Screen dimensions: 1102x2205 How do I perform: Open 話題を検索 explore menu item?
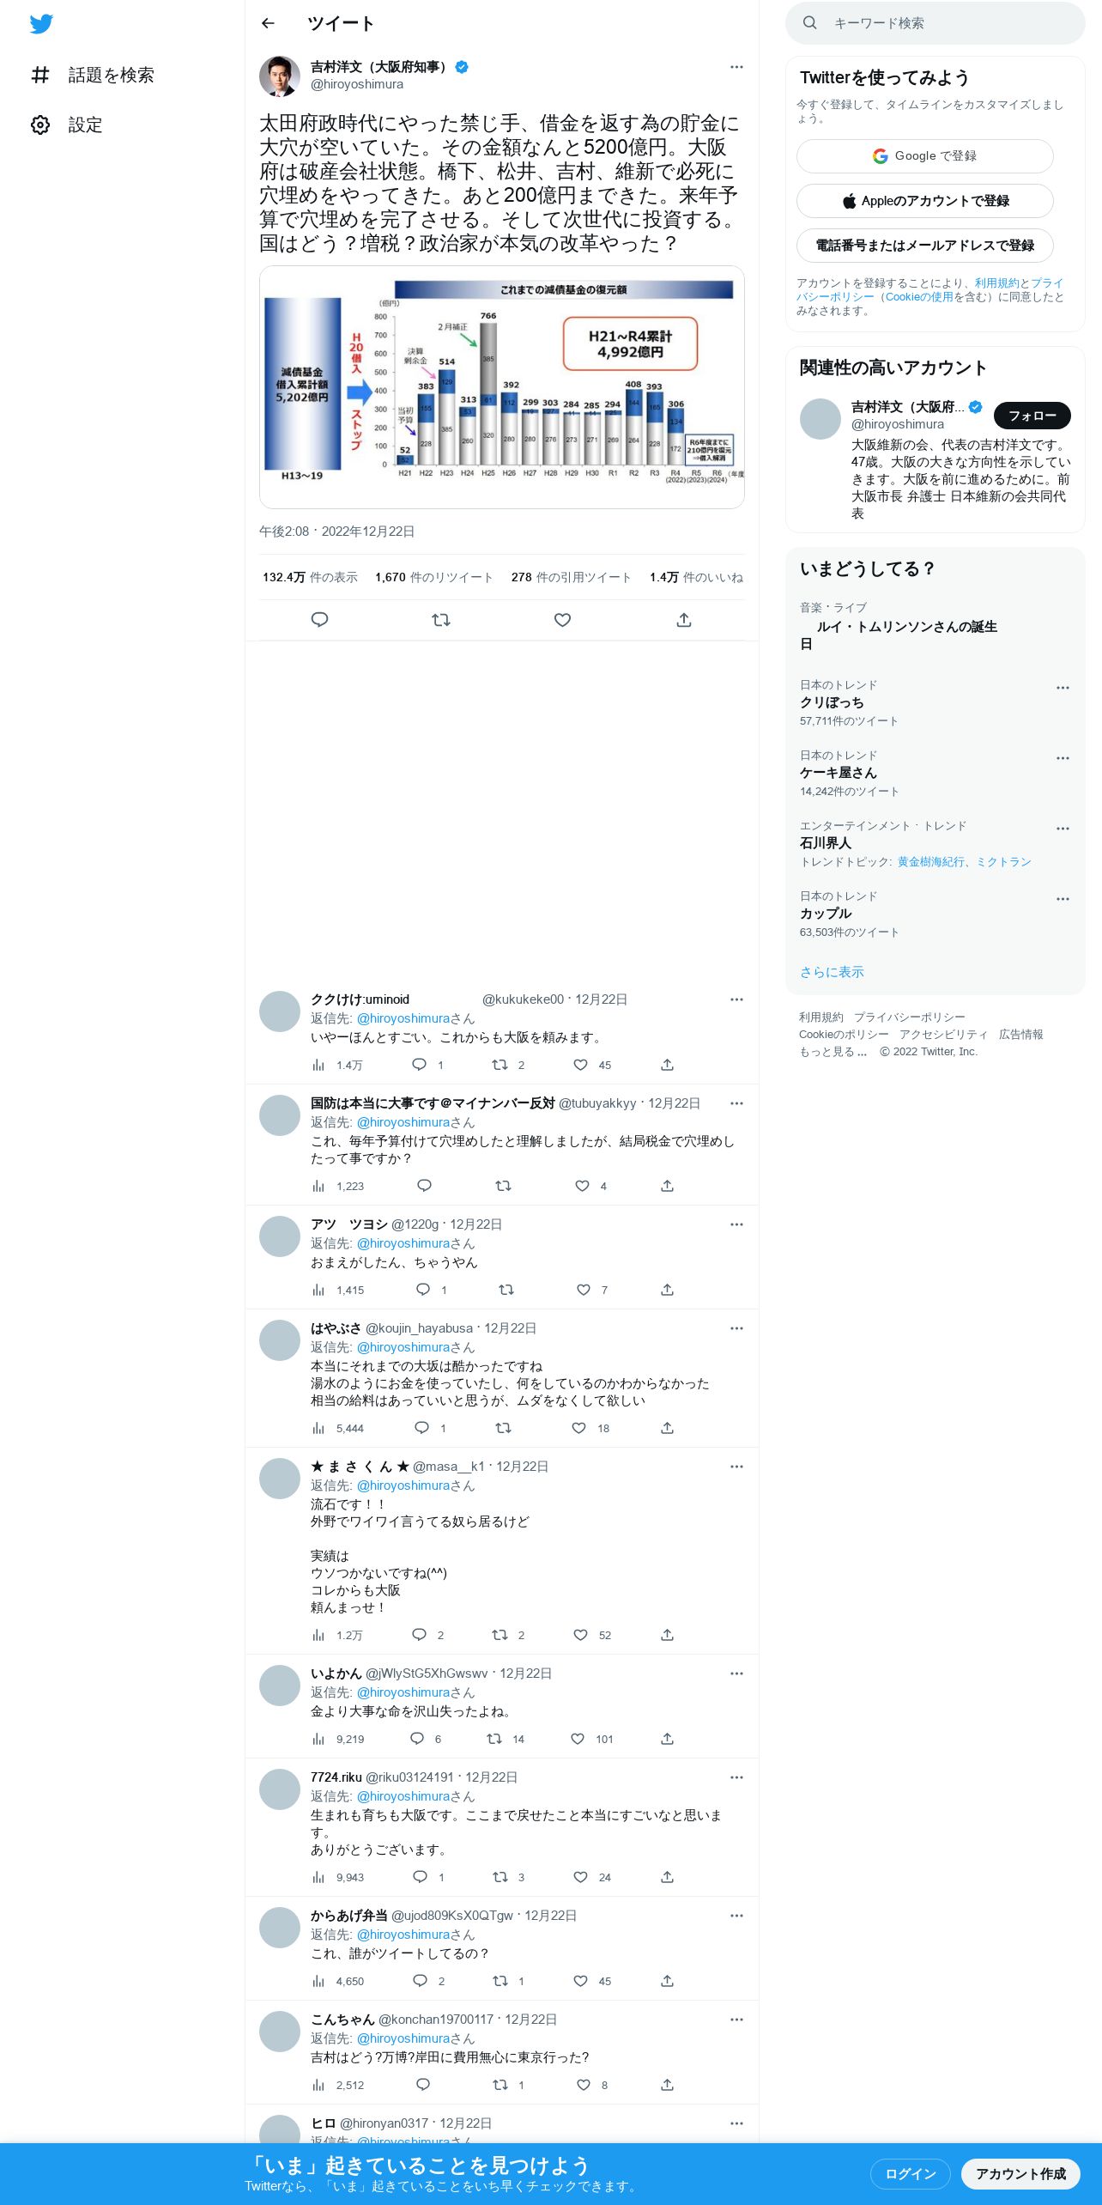pos(93,75)
